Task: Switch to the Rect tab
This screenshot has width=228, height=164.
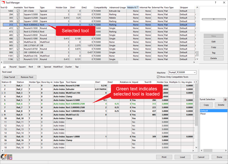Action: click(31, 67)
